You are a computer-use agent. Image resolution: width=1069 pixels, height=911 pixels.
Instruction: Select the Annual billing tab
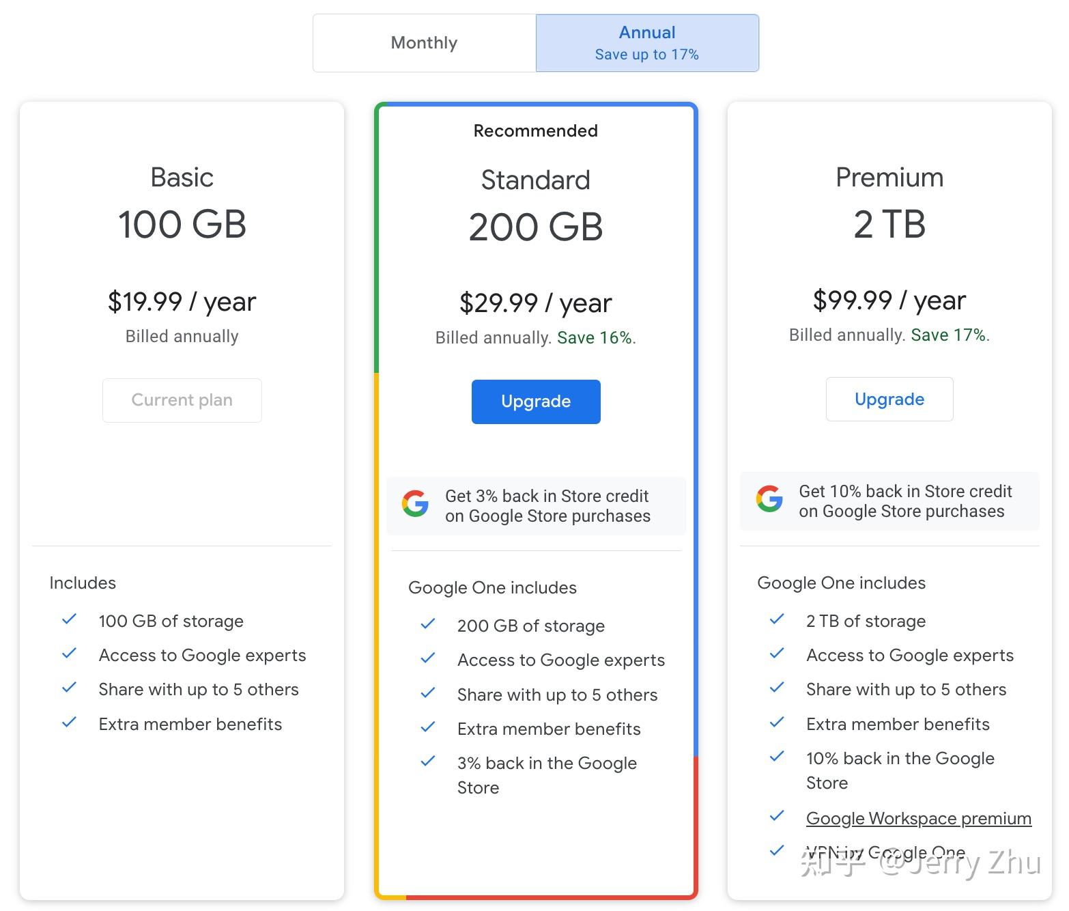click(646, 42)
